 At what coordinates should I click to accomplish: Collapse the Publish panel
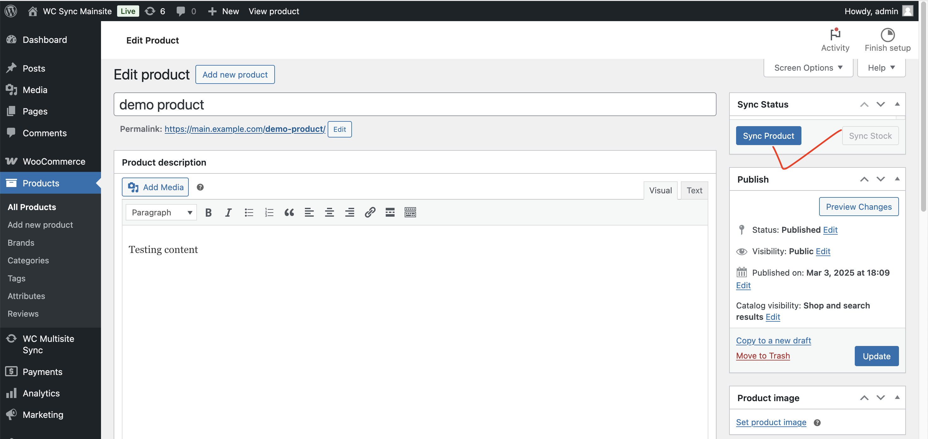897,179
